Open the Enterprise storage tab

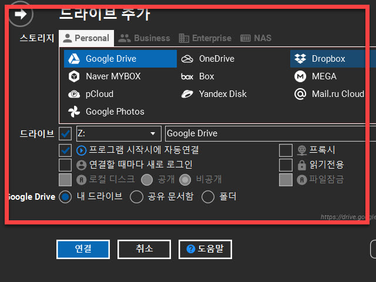pyautogui.click(x=205, y=38)
